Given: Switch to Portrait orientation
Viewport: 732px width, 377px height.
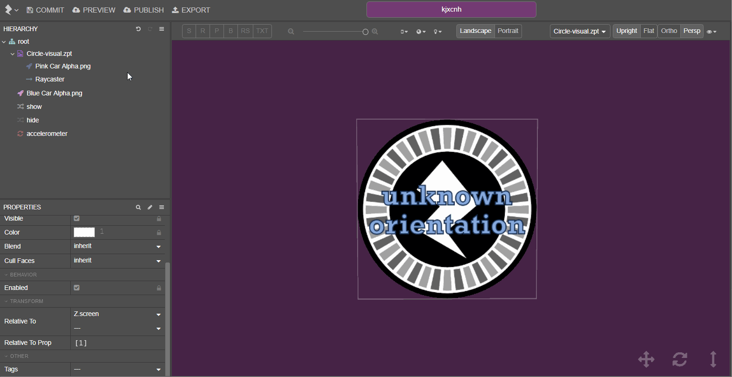Looking at the screenshot, I should [508, 31].
